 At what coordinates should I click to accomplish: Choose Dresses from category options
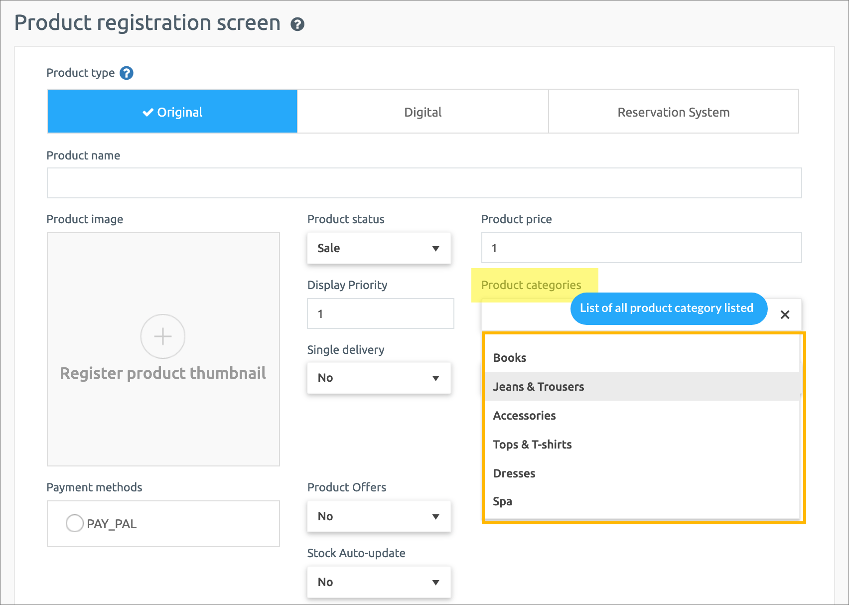click(x=514, y=473)
